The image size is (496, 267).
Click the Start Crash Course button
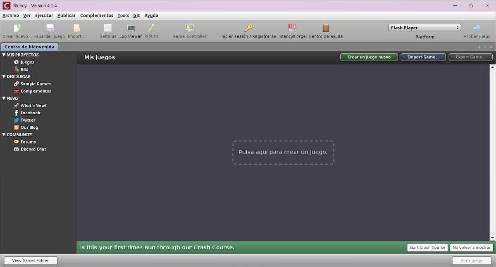[427, 248]
